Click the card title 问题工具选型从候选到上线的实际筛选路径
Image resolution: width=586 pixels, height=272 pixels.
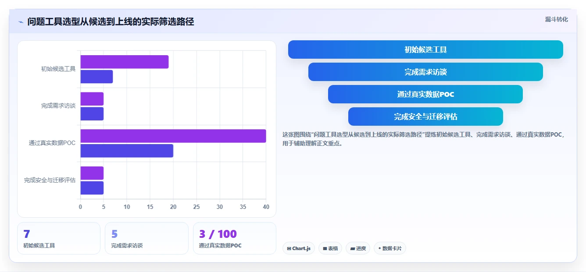(x=111, y=21)
